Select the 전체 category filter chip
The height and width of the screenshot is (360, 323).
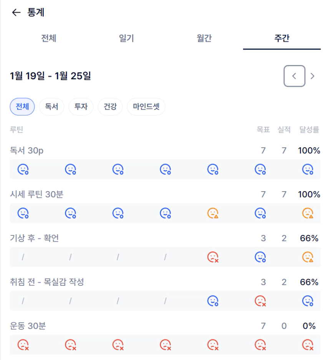coord(22,107)
